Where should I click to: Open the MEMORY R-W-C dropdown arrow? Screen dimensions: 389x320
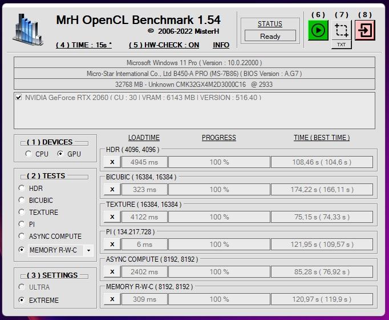pos(88,250)
